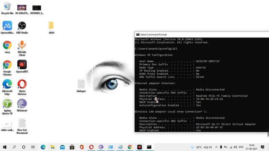The height and width of the screenshot is (151, 269).
Task: Select the New Text Document desktop file
Action: click(22, 126)
